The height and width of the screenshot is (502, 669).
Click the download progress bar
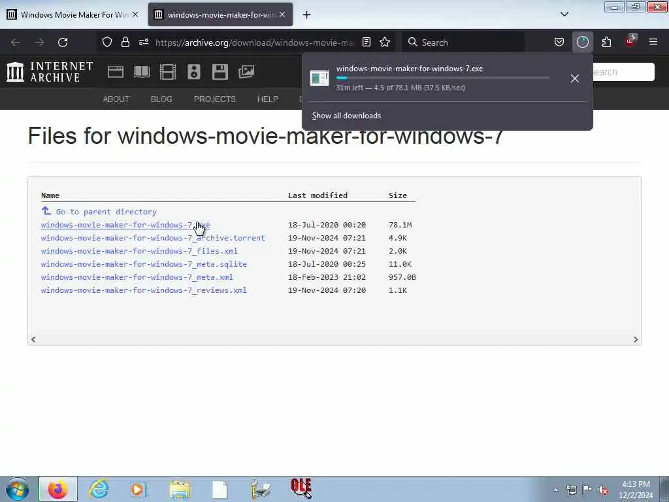(x=443, y=78)
